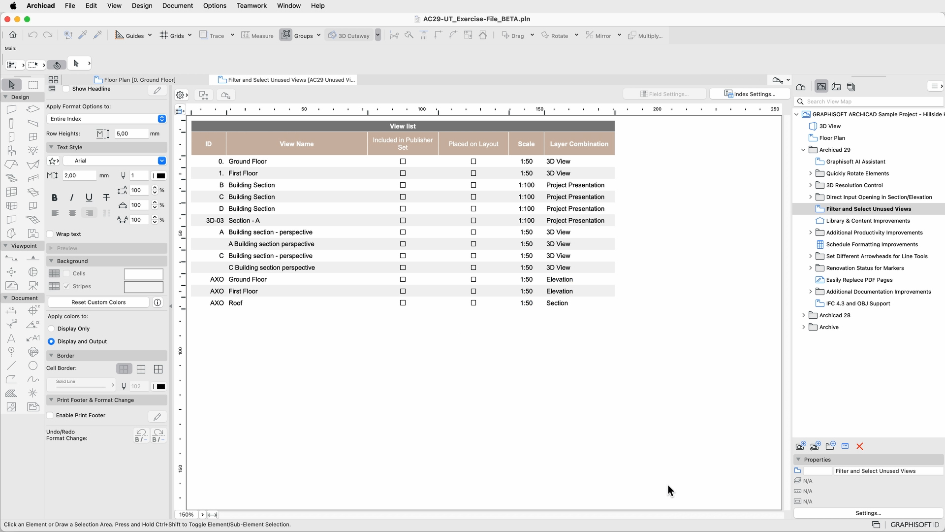Collapse the Text Style section
The image size is (945, 532).
tap(51, 147)
